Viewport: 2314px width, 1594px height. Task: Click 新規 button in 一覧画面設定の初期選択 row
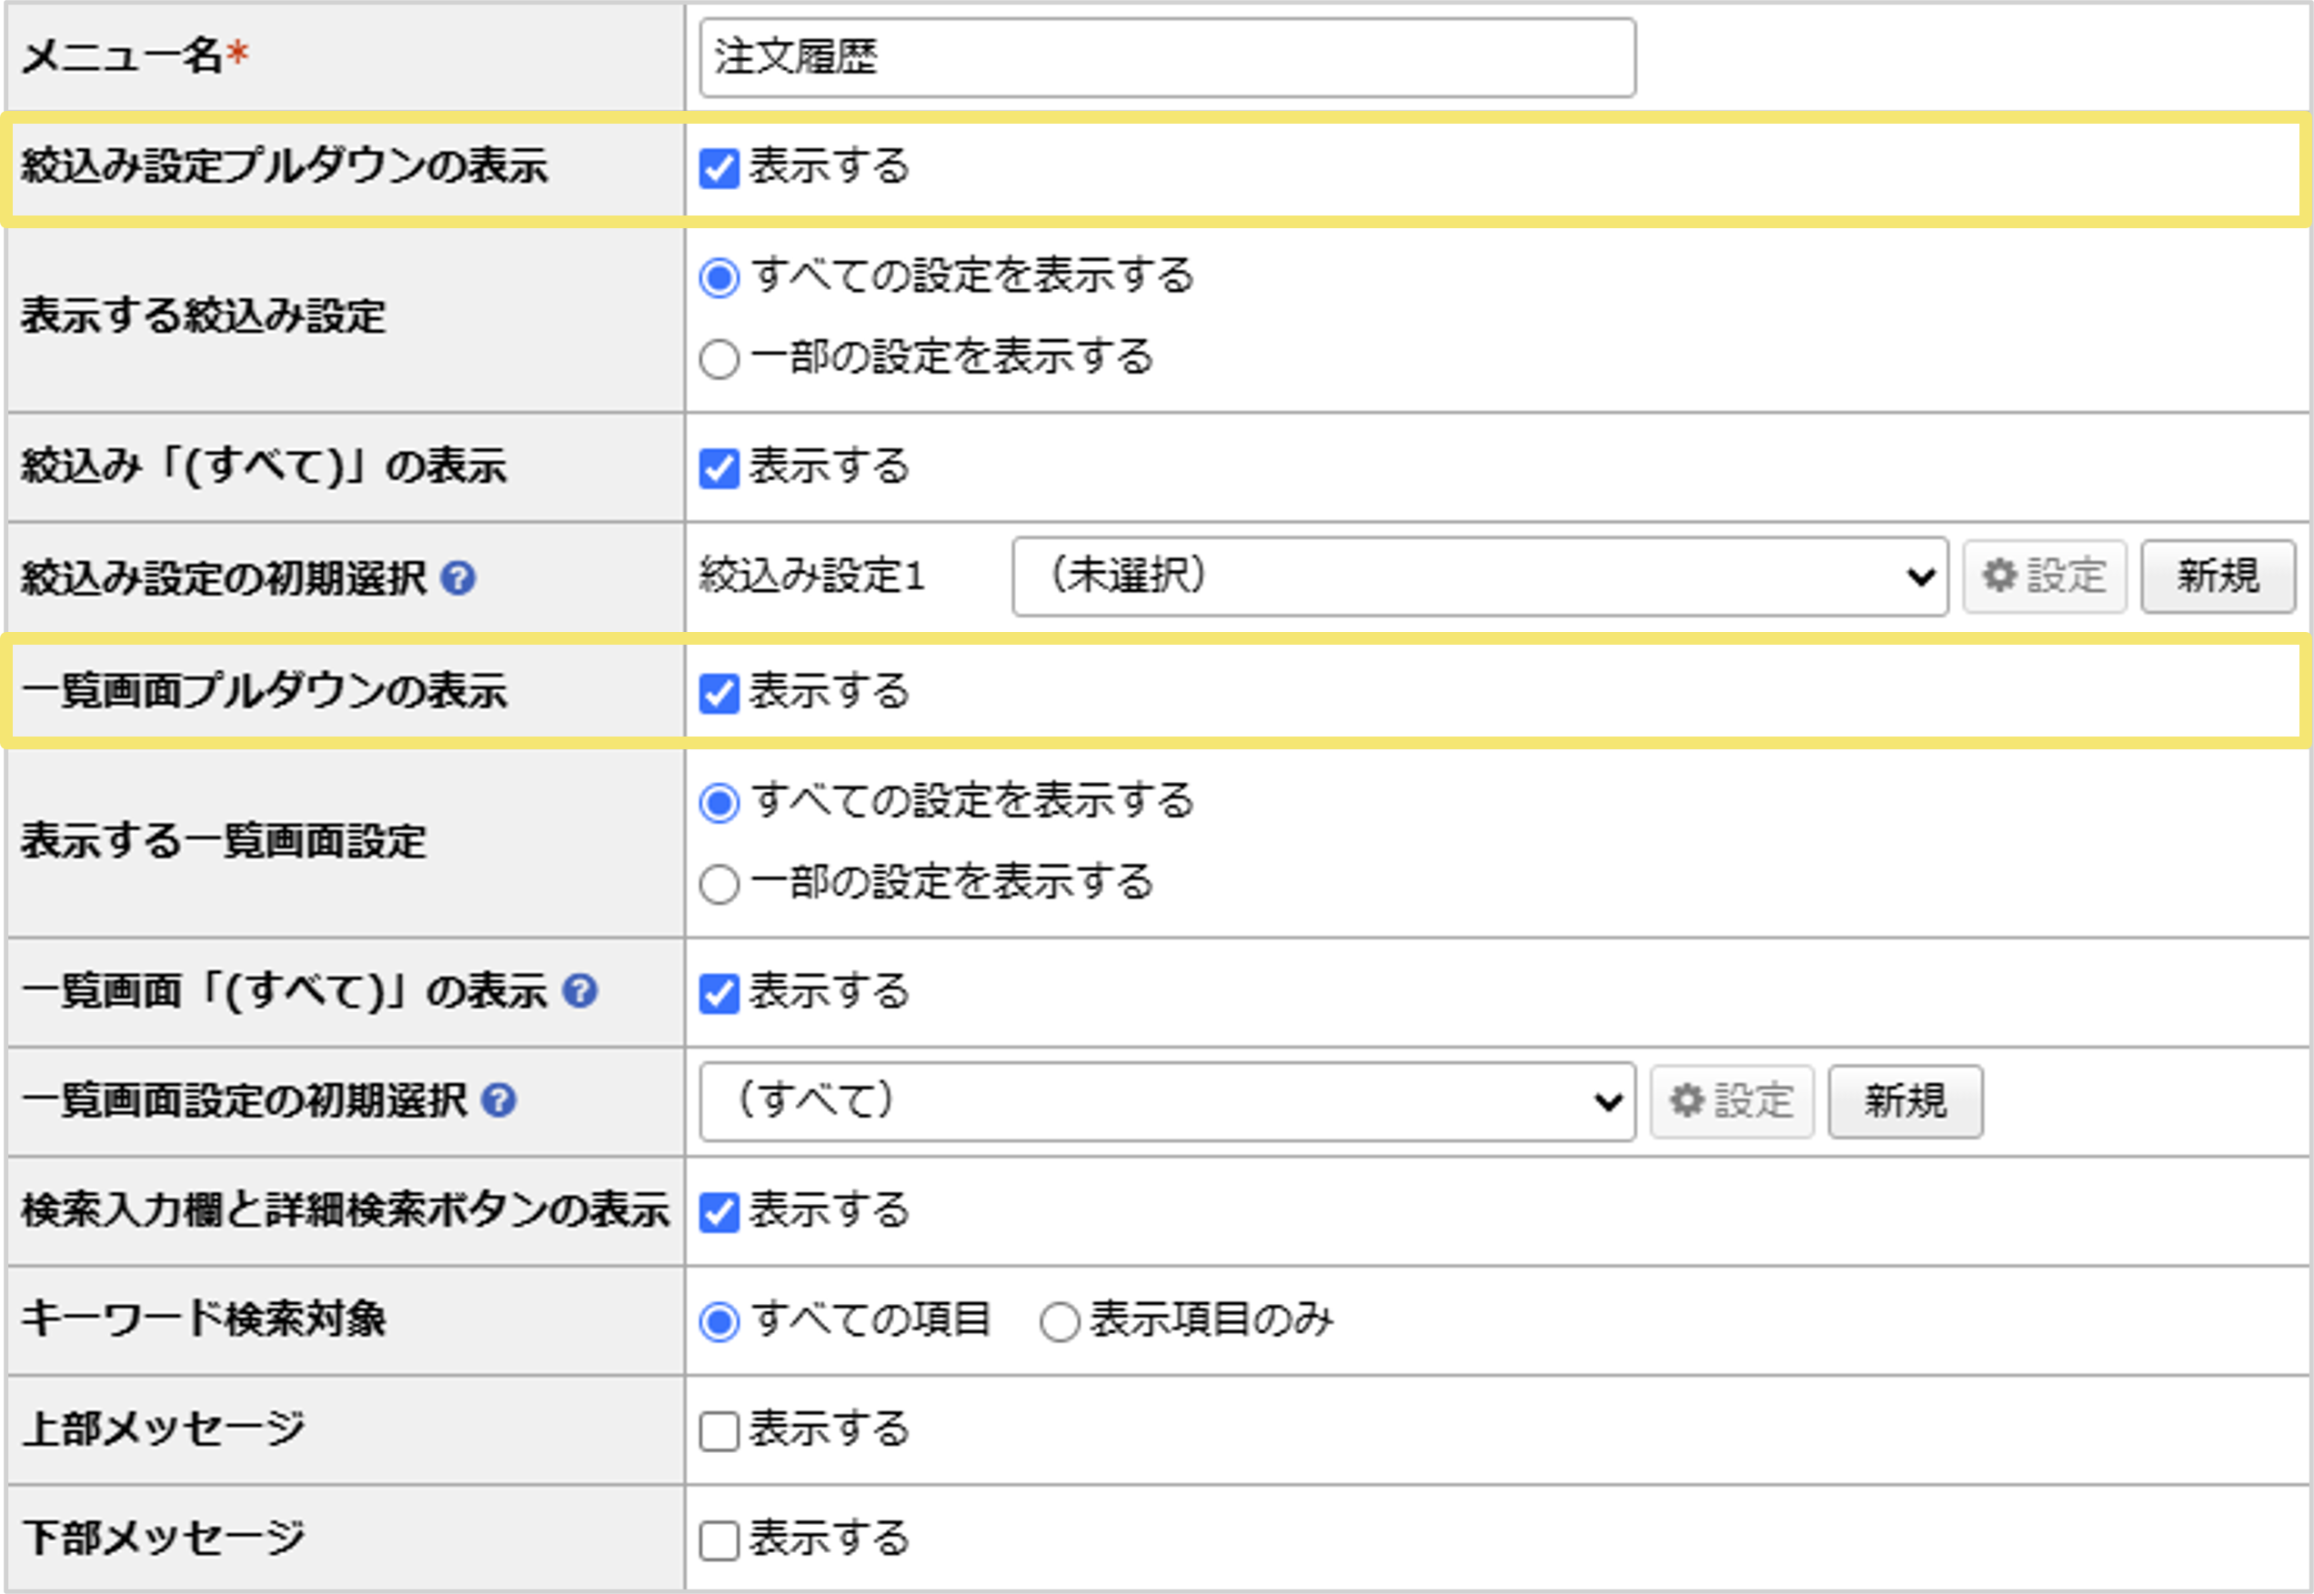coord(1906,1102)
